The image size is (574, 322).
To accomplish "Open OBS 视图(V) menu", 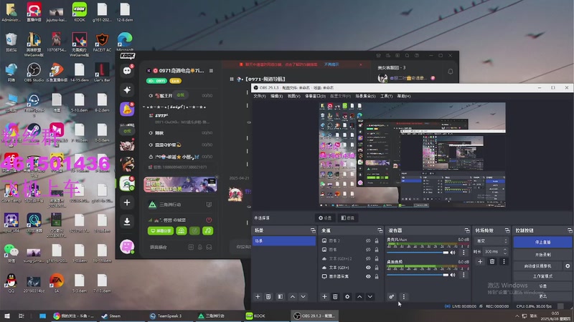I will click(x=293, y=96).
